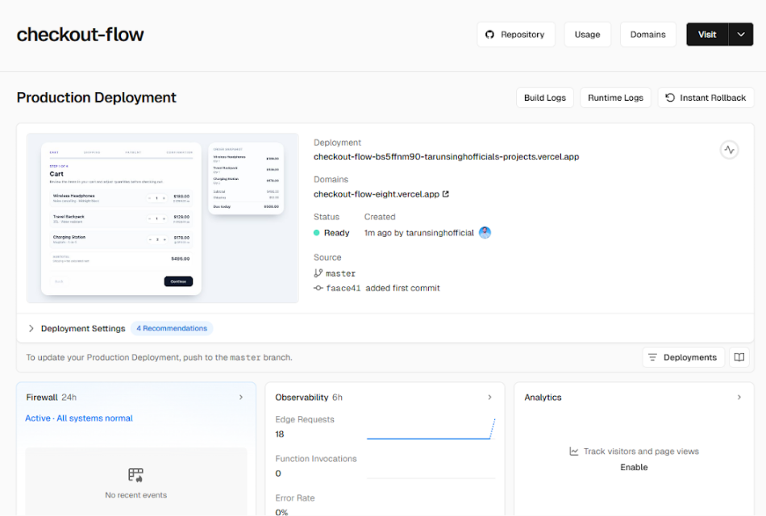Open the Observability panel via its chevron

[490, 397]
